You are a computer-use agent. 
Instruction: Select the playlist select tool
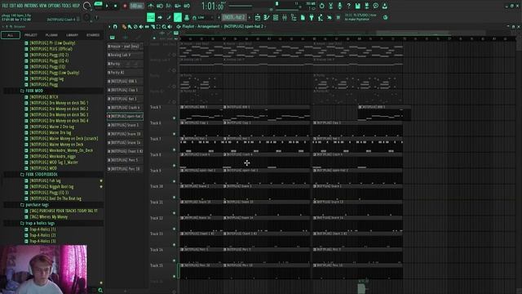(158, 27)
